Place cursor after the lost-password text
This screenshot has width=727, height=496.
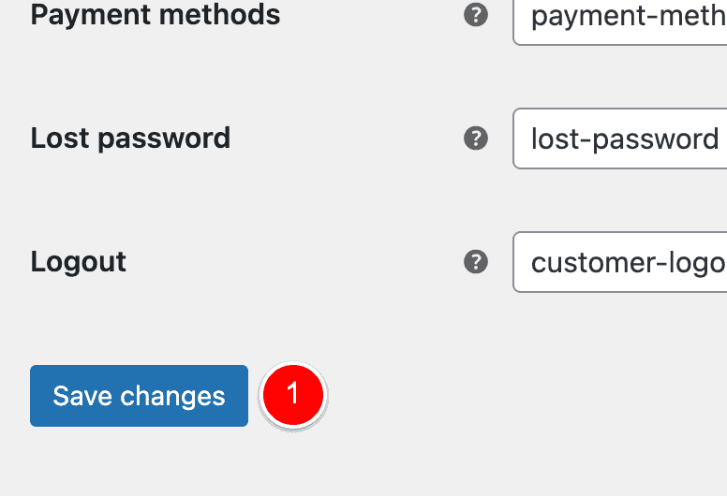point(721,139)
